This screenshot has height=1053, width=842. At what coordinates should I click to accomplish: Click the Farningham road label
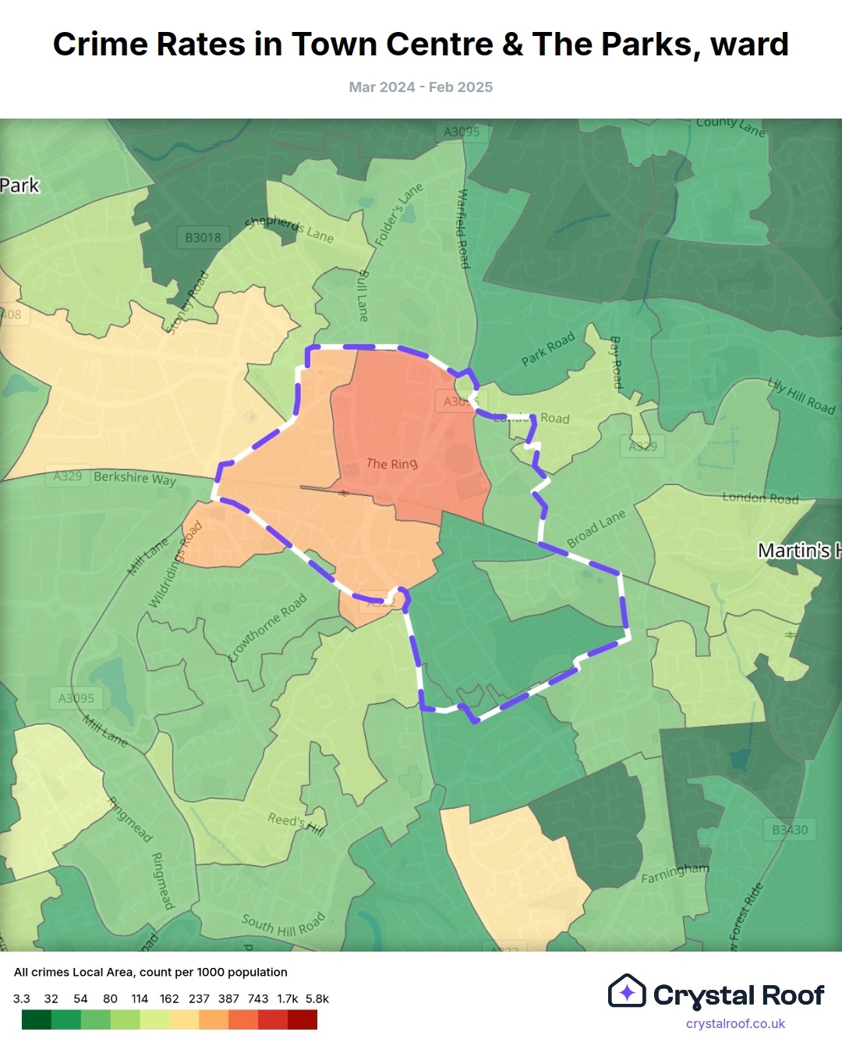click(675, 874)
